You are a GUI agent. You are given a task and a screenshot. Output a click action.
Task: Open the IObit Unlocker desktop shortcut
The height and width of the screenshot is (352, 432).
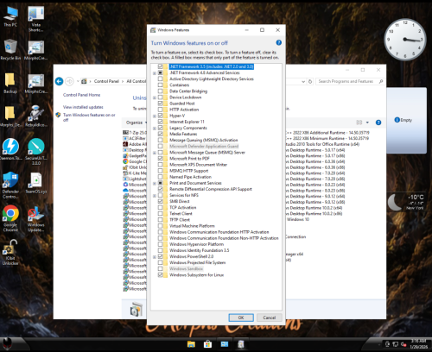10,252
